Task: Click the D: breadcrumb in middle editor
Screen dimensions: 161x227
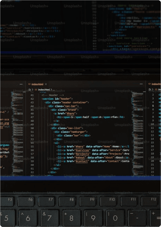Action: (30, 90)
